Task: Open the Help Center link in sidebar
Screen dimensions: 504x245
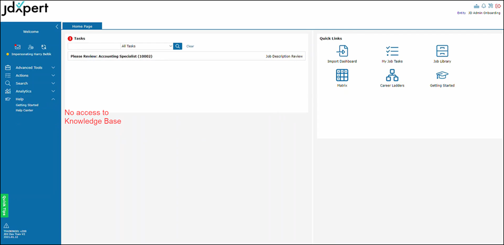Action: [24, 111]
